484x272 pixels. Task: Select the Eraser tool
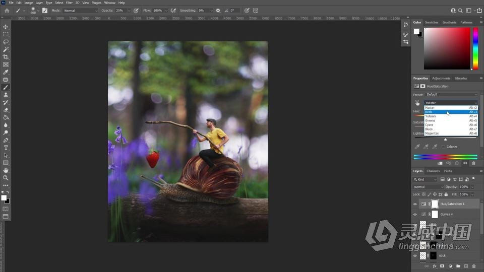tap(6, 110)
